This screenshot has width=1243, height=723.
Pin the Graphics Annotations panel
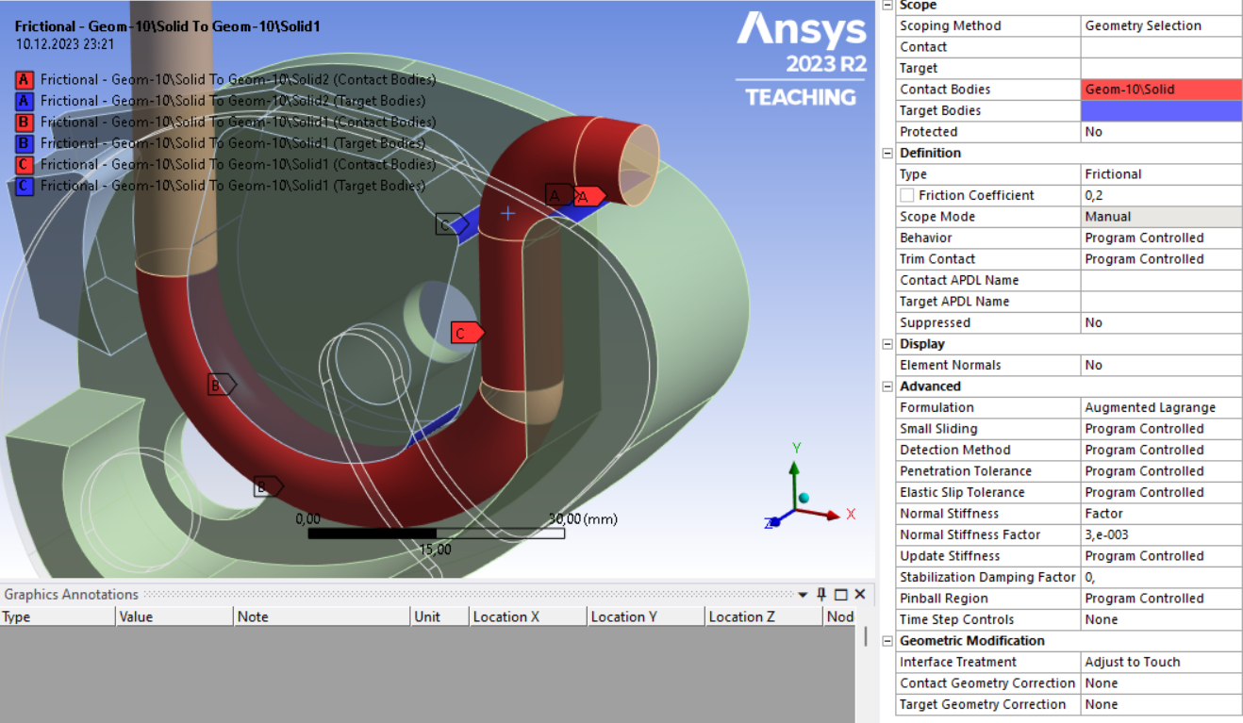click(x=821, y=594)
